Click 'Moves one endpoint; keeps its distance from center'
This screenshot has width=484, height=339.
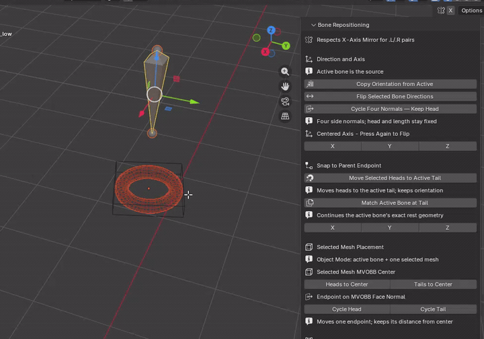(x=385, y=322)
